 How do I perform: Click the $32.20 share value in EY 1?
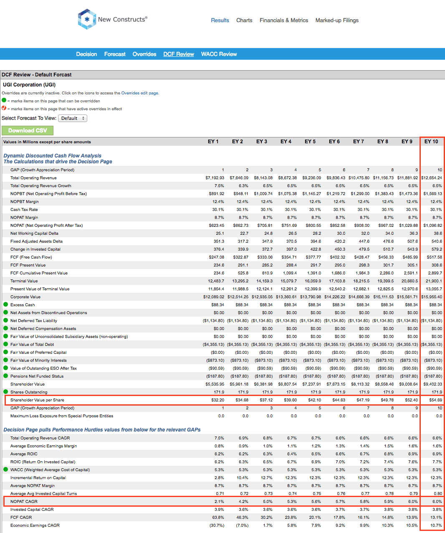(x=217, y=400)
